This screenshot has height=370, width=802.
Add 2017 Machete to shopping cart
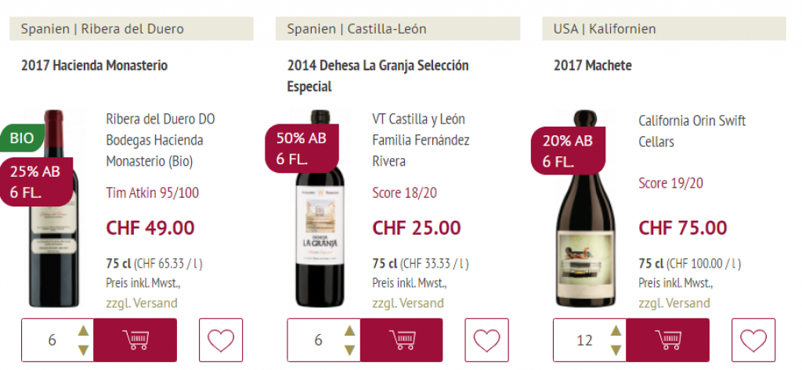[668, 340]
